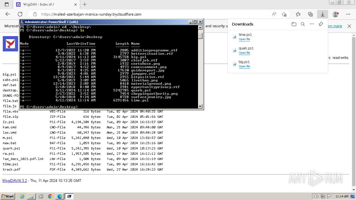This screenshot has height=200, width=356.
Task: Close the WsgiDAV tab
Action: [x=76, y=4]
